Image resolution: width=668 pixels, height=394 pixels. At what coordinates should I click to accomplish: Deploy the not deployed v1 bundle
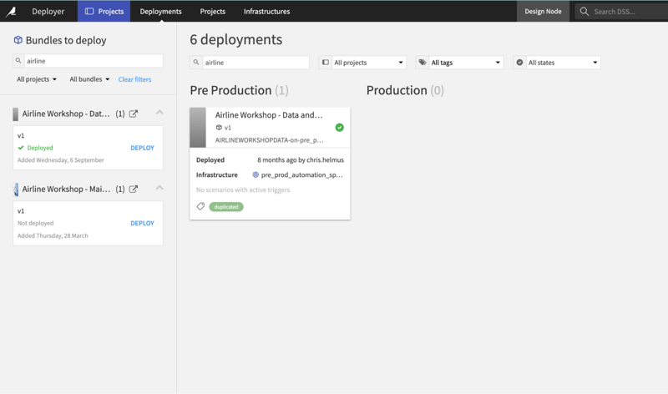(x=142, y=223)
